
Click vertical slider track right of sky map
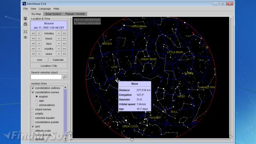pyautogui.click(x=231, y=77)
